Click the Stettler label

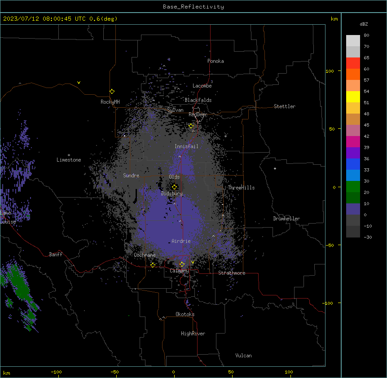click(x=285, y=106)
